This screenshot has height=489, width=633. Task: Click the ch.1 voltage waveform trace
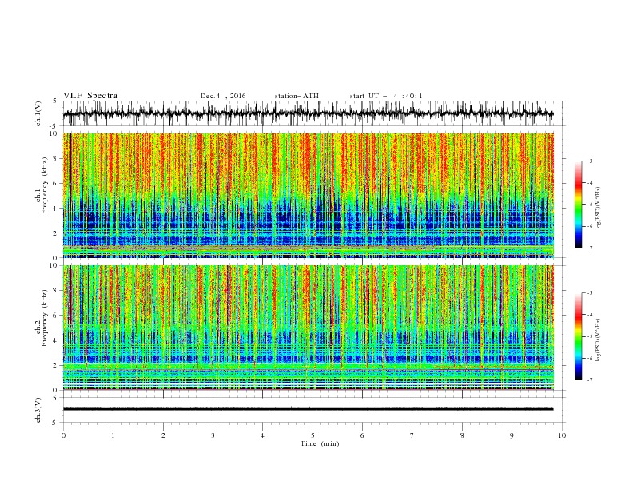pyautogui.click(x=308, y=113)
